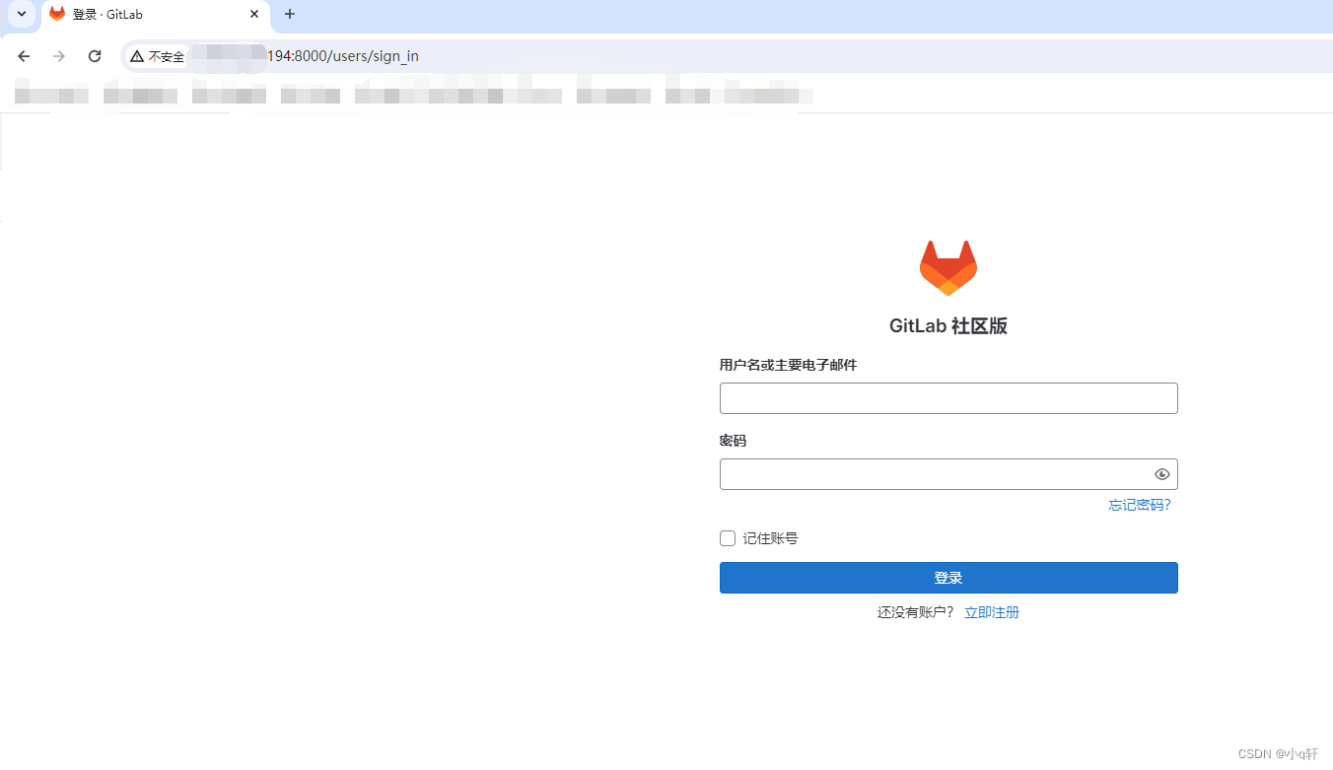1333x770 pixels.
Task: Click the blue 登录 button
Action: coord(948,578)
